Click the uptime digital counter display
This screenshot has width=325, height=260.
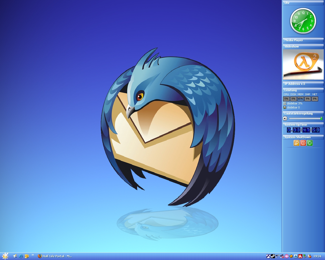coord(303,130)
